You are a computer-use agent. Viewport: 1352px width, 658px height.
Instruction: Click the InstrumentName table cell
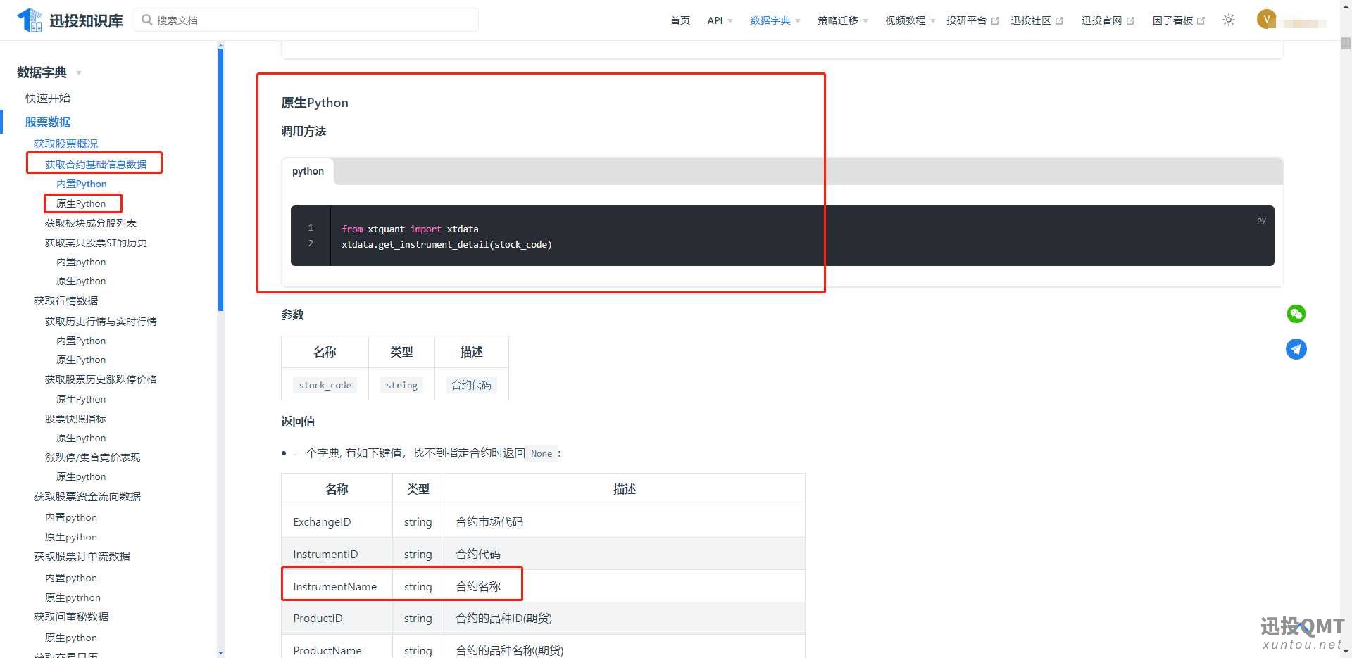point(335,587)
